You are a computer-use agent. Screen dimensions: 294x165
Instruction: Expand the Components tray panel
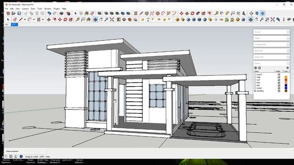tap(271, 44)
